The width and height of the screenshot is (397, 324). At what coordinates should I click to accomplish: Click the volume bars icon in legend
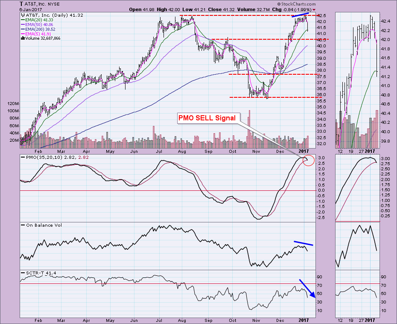pos(23,38)
